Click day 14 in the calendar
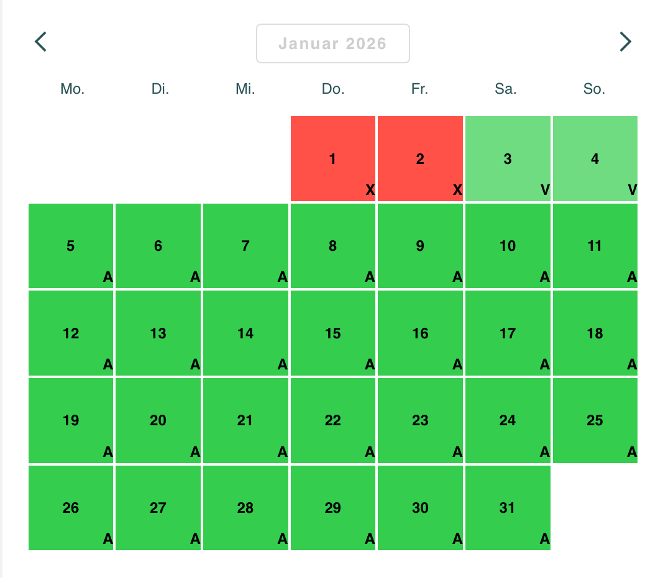This screenshot has width=663, height=578. coord(245,333)
